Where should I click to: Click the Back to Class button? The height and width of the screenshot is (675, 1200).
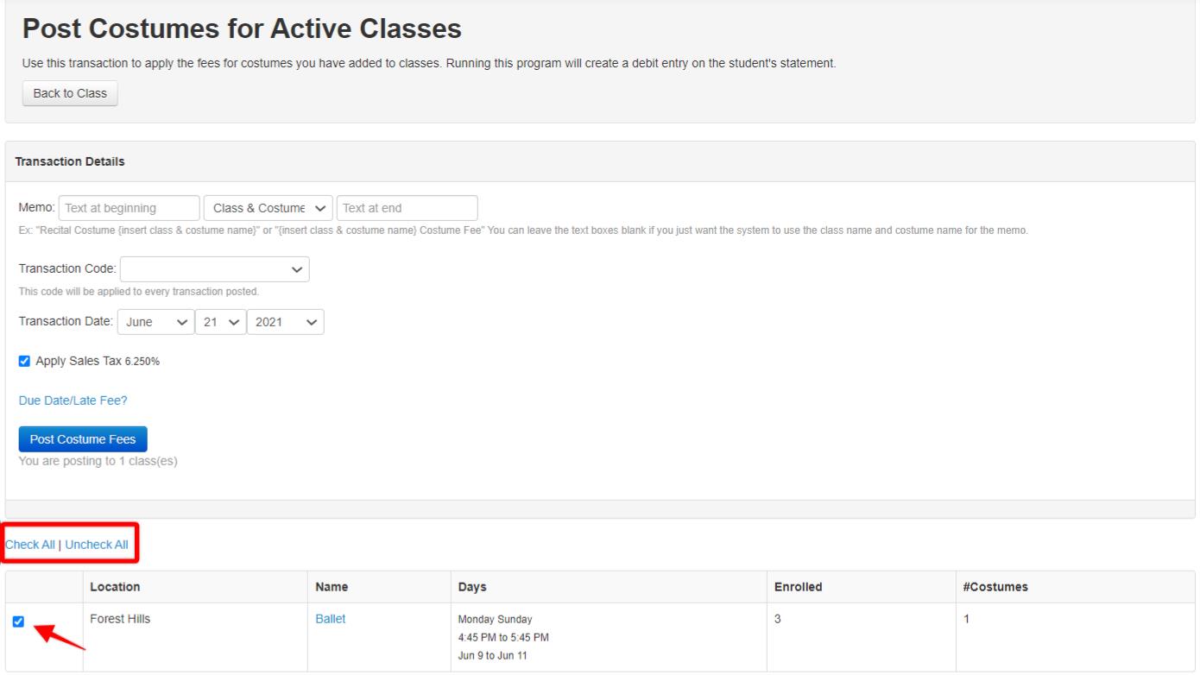pos(69,93)
